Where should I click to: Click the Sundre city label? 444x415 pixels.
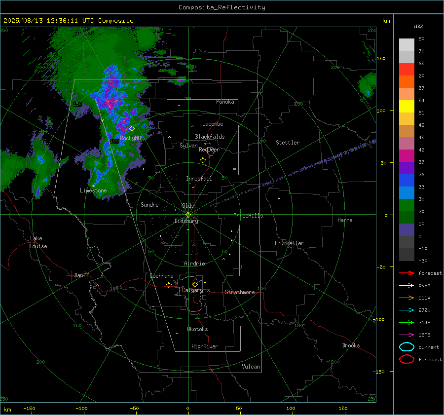pos(149,204)
